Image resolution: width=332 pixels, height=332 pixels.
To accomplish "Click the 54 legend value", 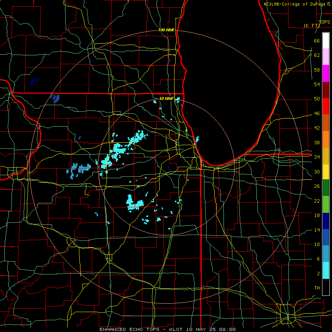I will pyautogui.click(x=317, y=84).
